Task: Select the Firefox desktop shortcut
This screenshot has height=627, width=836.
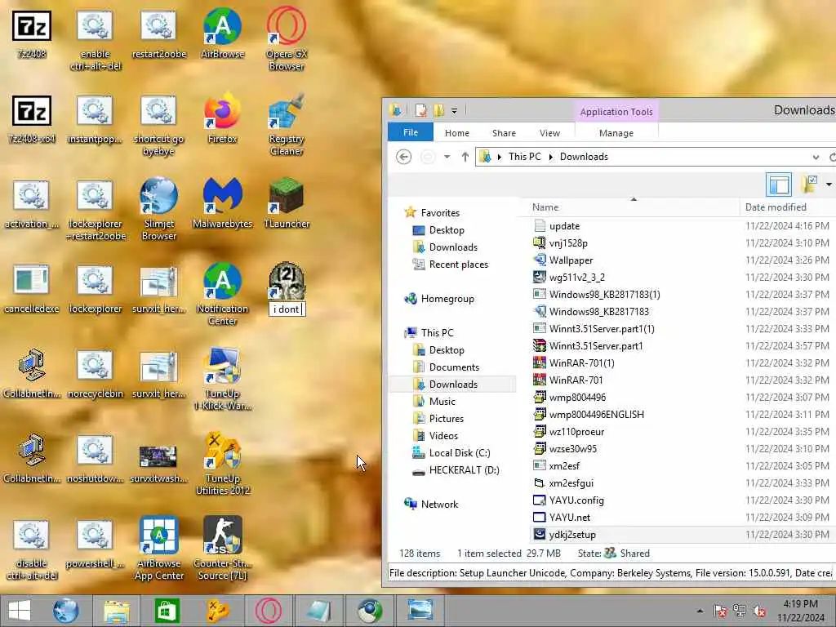Action: click(222, 119)
